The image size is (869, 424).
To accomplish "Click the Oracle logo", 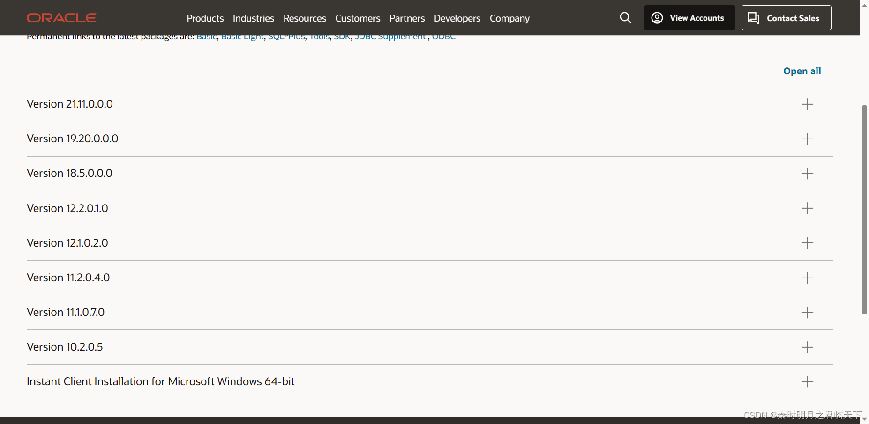I will tap(61, 18).
